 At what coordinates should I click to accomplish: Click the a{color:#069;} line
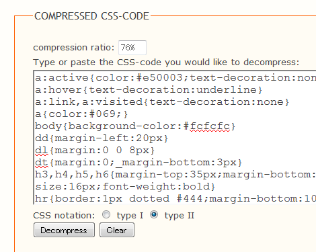click(x=81, y=114)
